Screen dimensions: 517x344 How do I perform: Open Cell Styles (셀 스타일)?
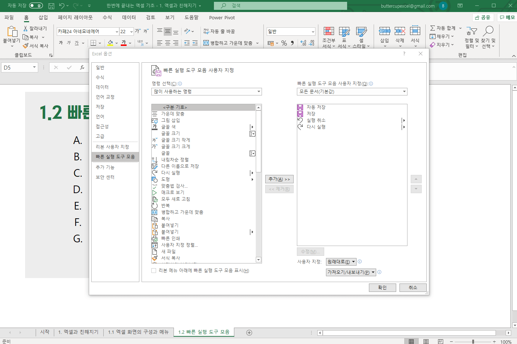coord(361,37)
